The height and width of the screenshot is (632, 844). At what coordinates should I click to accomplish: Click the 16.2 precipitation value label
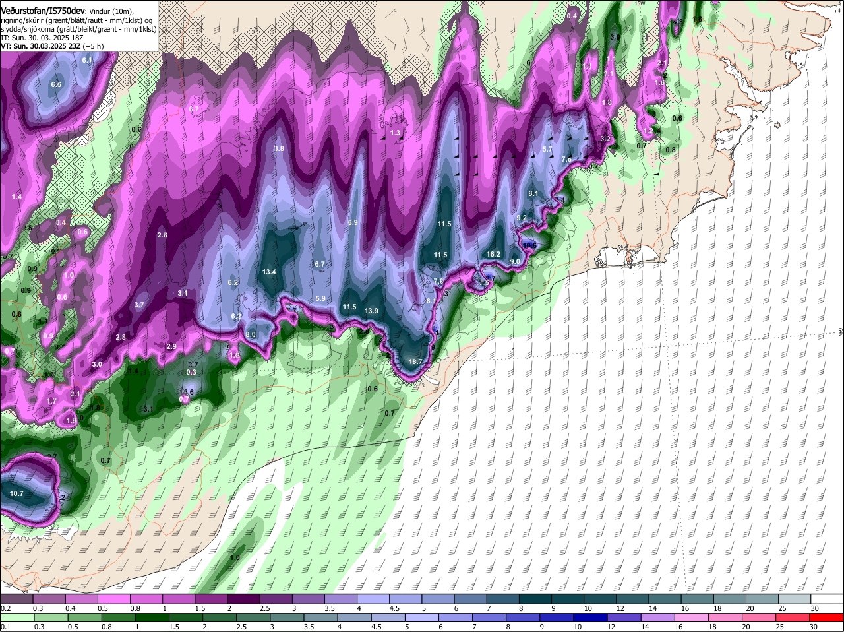pyautogui.click(x=493, y=255)
